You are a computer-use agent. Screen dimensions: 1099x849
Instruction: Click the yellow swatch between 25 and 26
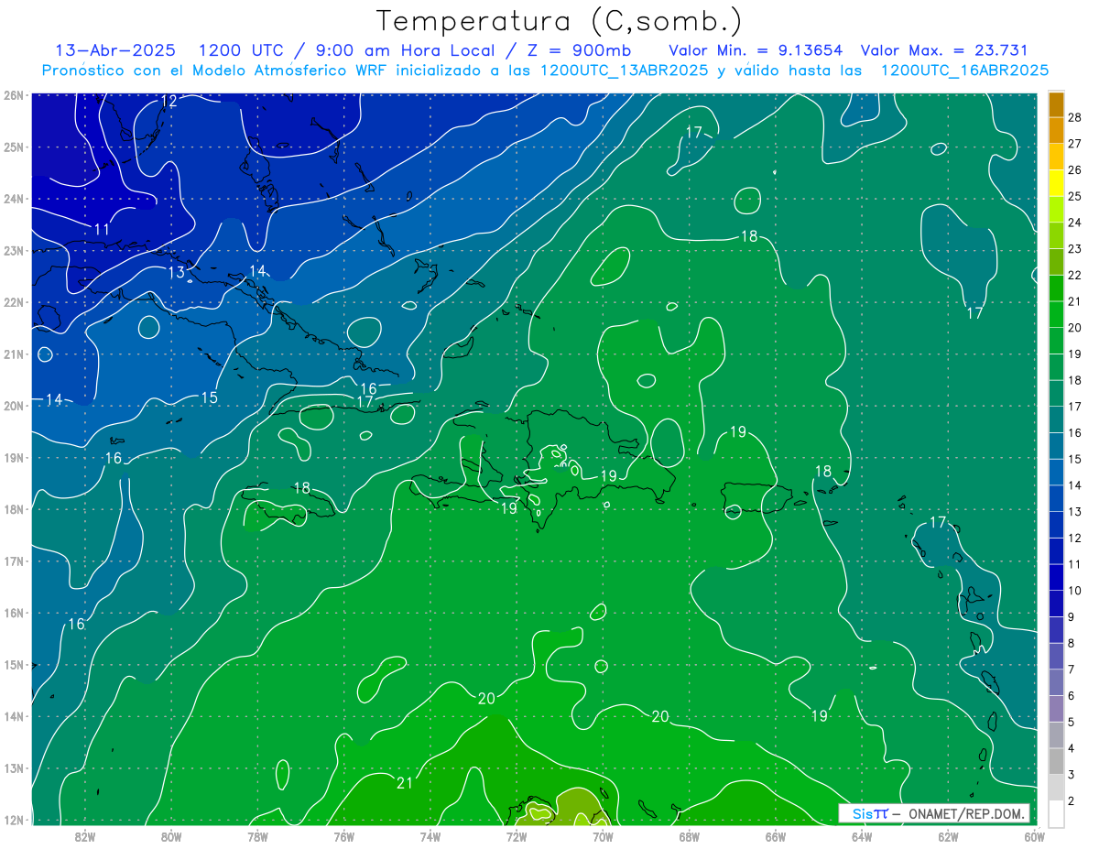coord(1056,183)
